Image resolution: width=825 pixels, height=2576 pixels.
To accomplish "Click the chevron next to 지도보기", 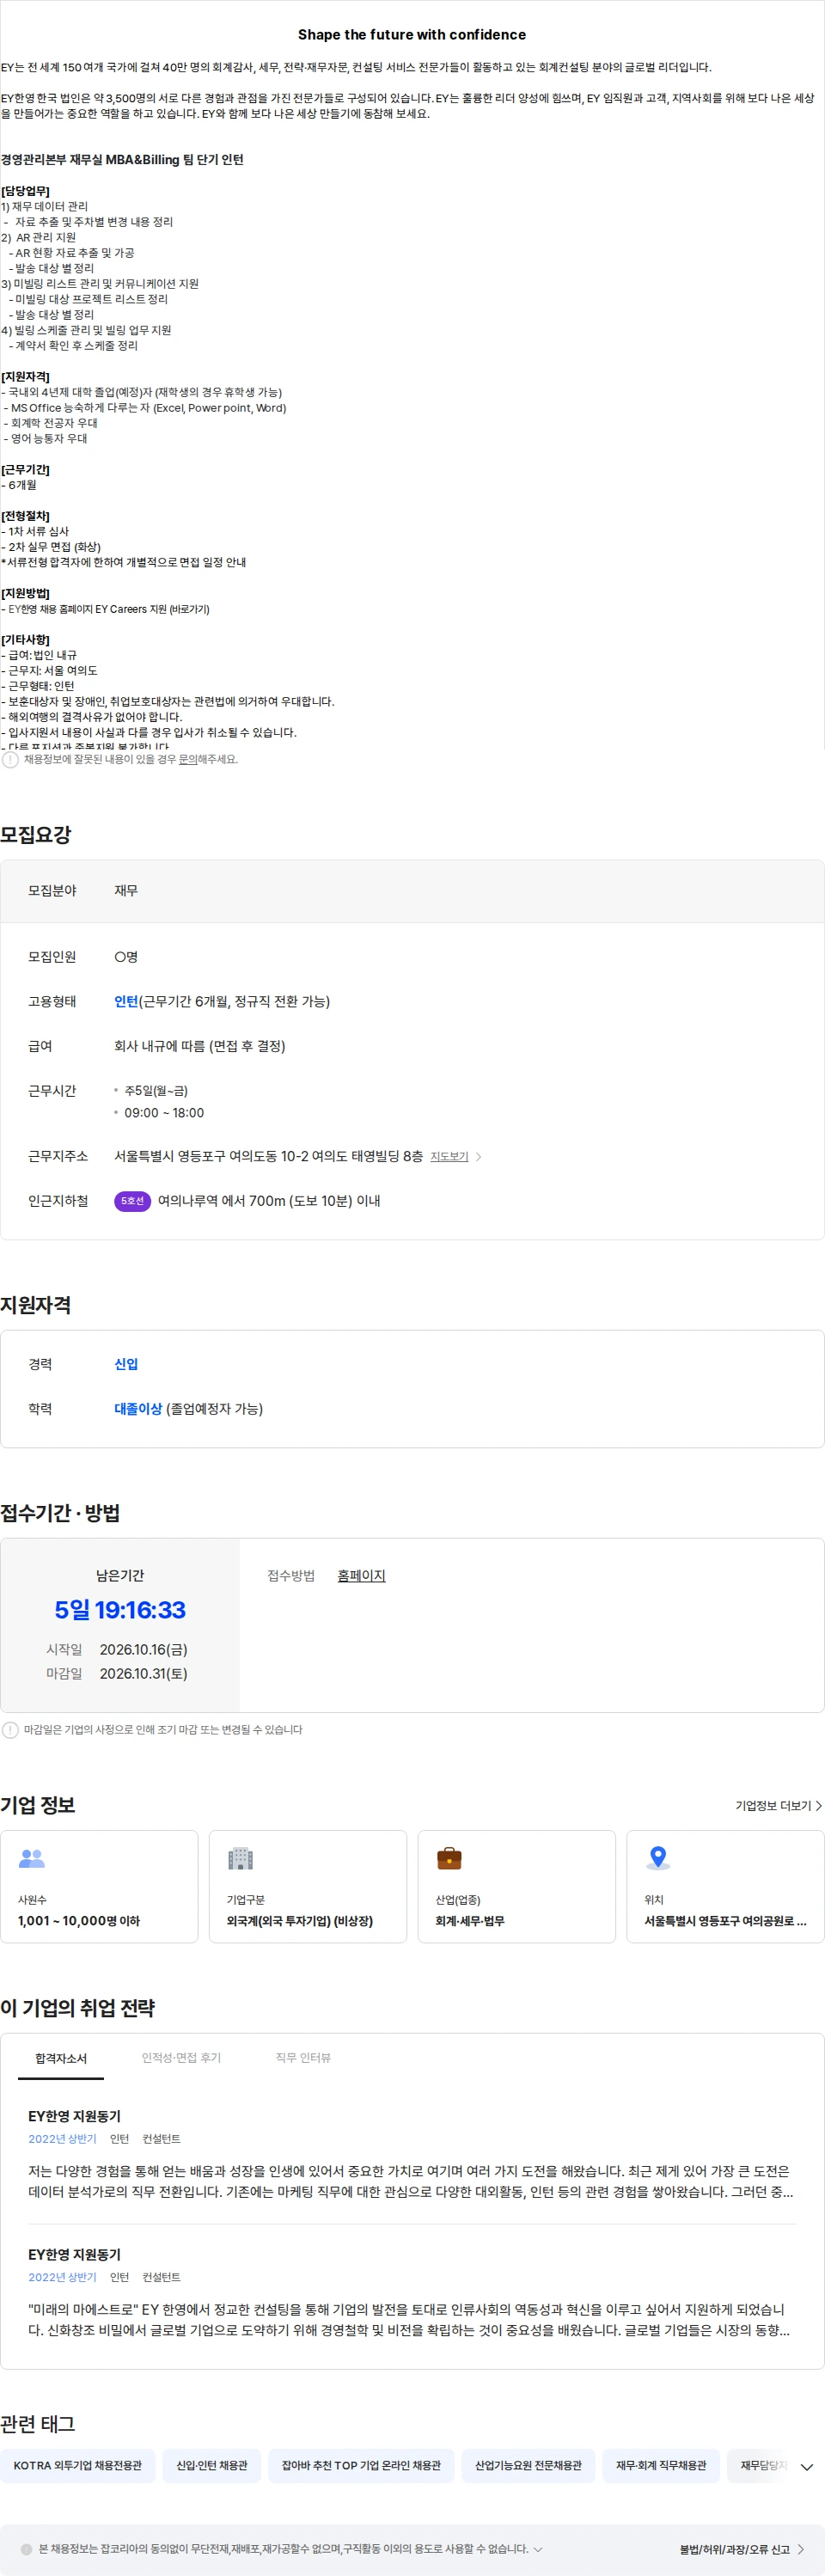I will 478,1156.
